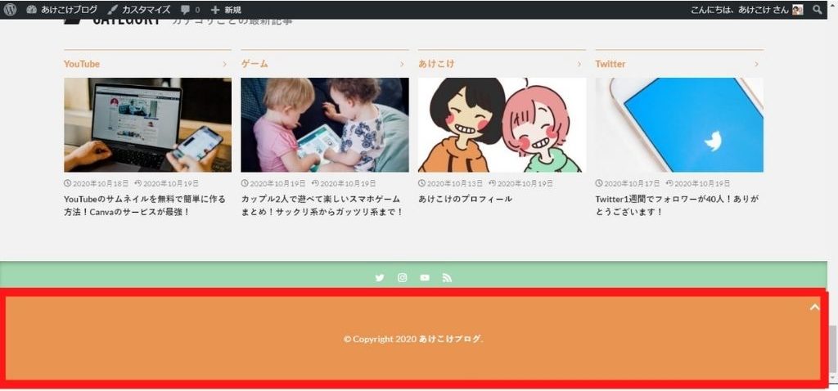Image resolution: width=838 pixels, height=391 pixels.
Task: Click the footer Instagram icon
Action: point(403,278)
